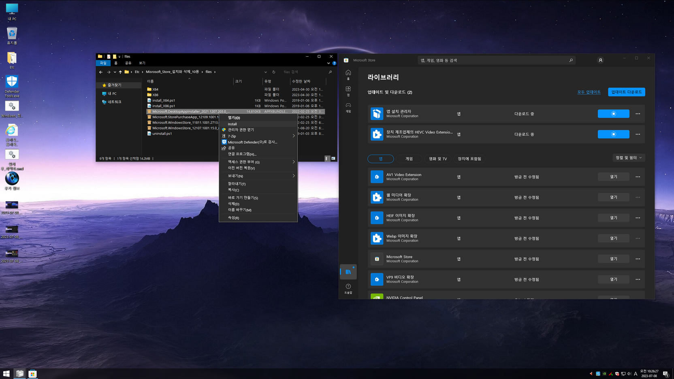Stop the HEVC Video Extension download

(x=613, y=134)
